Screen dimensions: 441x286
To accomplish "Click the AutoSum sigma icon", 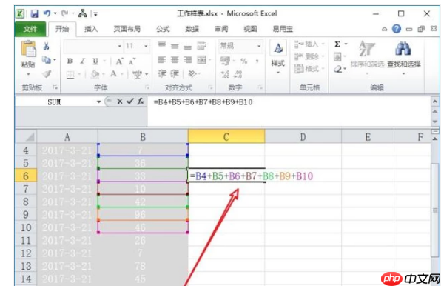I will pyautogui.click(x=337, y=44).
